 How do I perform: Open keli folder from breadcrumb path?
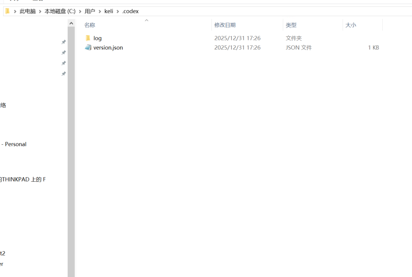tap(109, 11)
